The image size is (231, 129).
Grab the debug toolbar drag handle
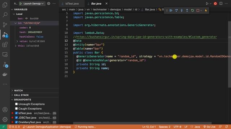click(167, 10)
